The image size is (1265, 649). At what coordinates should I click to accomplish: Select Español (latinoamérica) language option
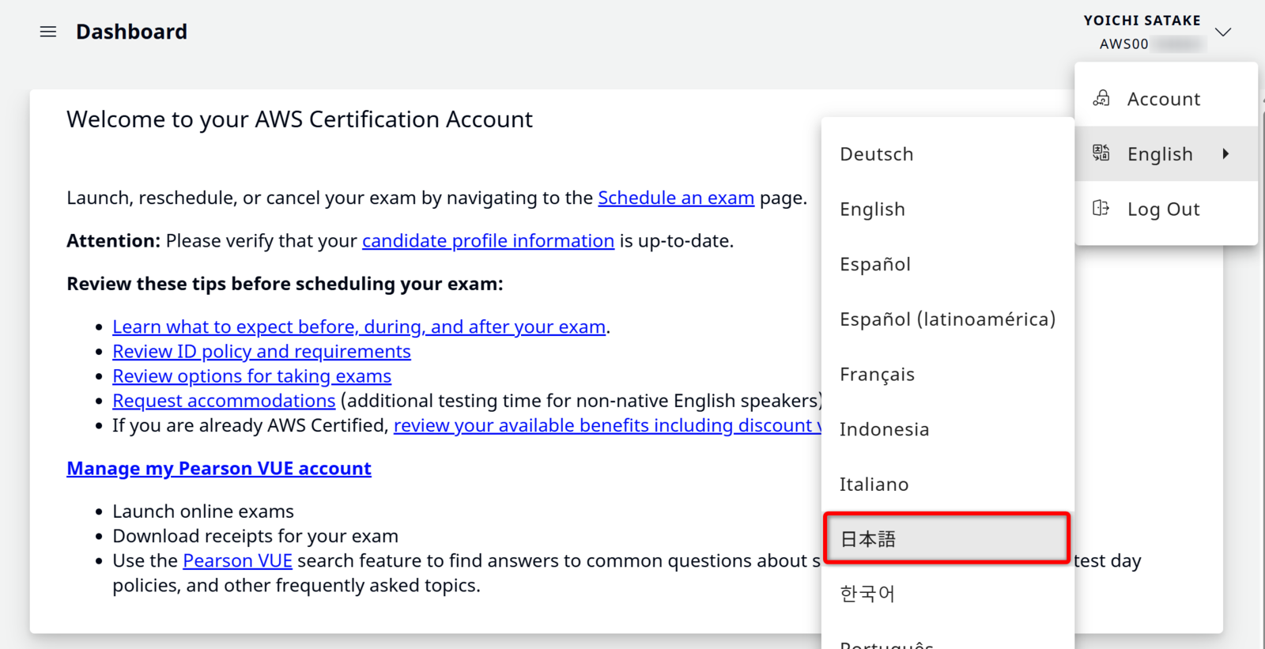[948, 319]
